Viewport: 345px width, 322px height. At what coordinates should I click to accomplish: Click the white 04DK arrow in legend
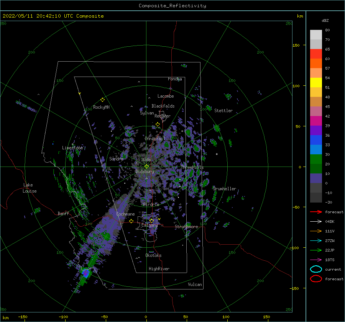point(316,221)
